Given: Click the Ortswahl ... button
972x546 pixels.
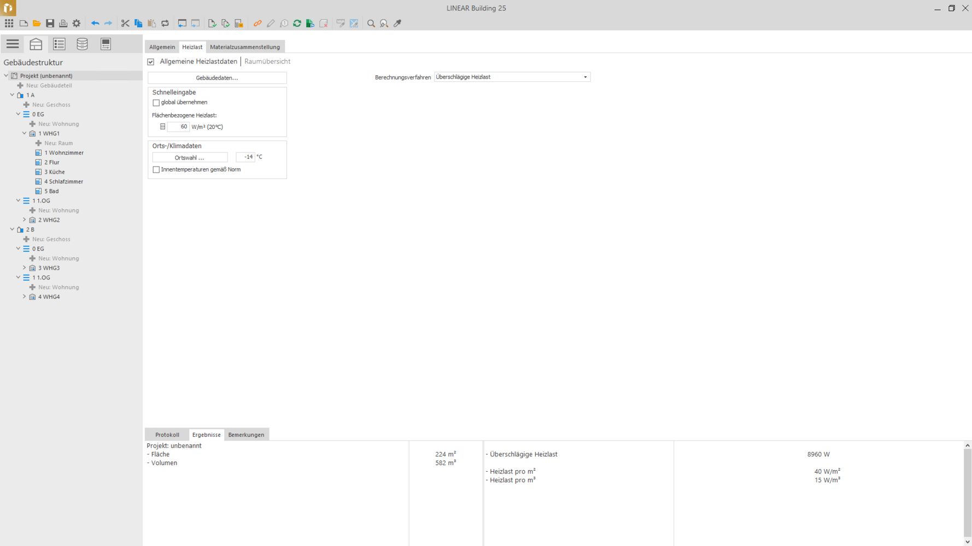Looking at the screenshot, I should point(190,157).
